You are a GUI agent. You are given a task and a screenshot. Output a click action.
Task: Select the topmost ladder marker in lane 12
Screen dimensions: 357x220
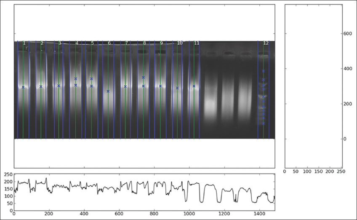point(264,71)
